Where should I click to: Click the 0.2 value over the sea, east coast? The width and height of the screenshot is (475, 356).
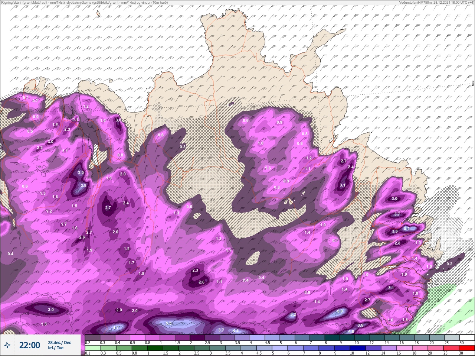(449, 264)
